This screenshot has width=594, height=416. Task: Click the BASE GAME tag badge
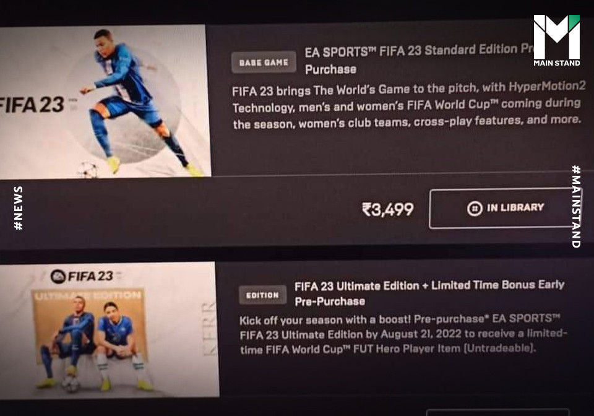click(x=264, y=62)
